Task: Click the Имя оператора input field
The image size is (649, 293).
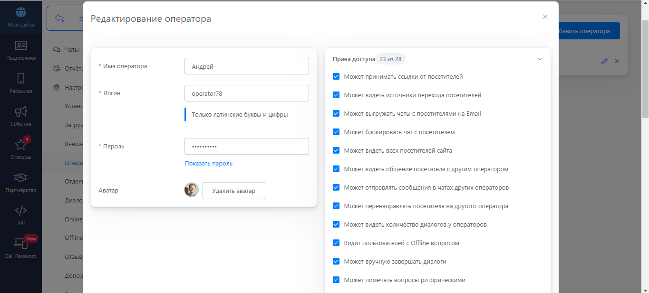Action: (246, 66)
